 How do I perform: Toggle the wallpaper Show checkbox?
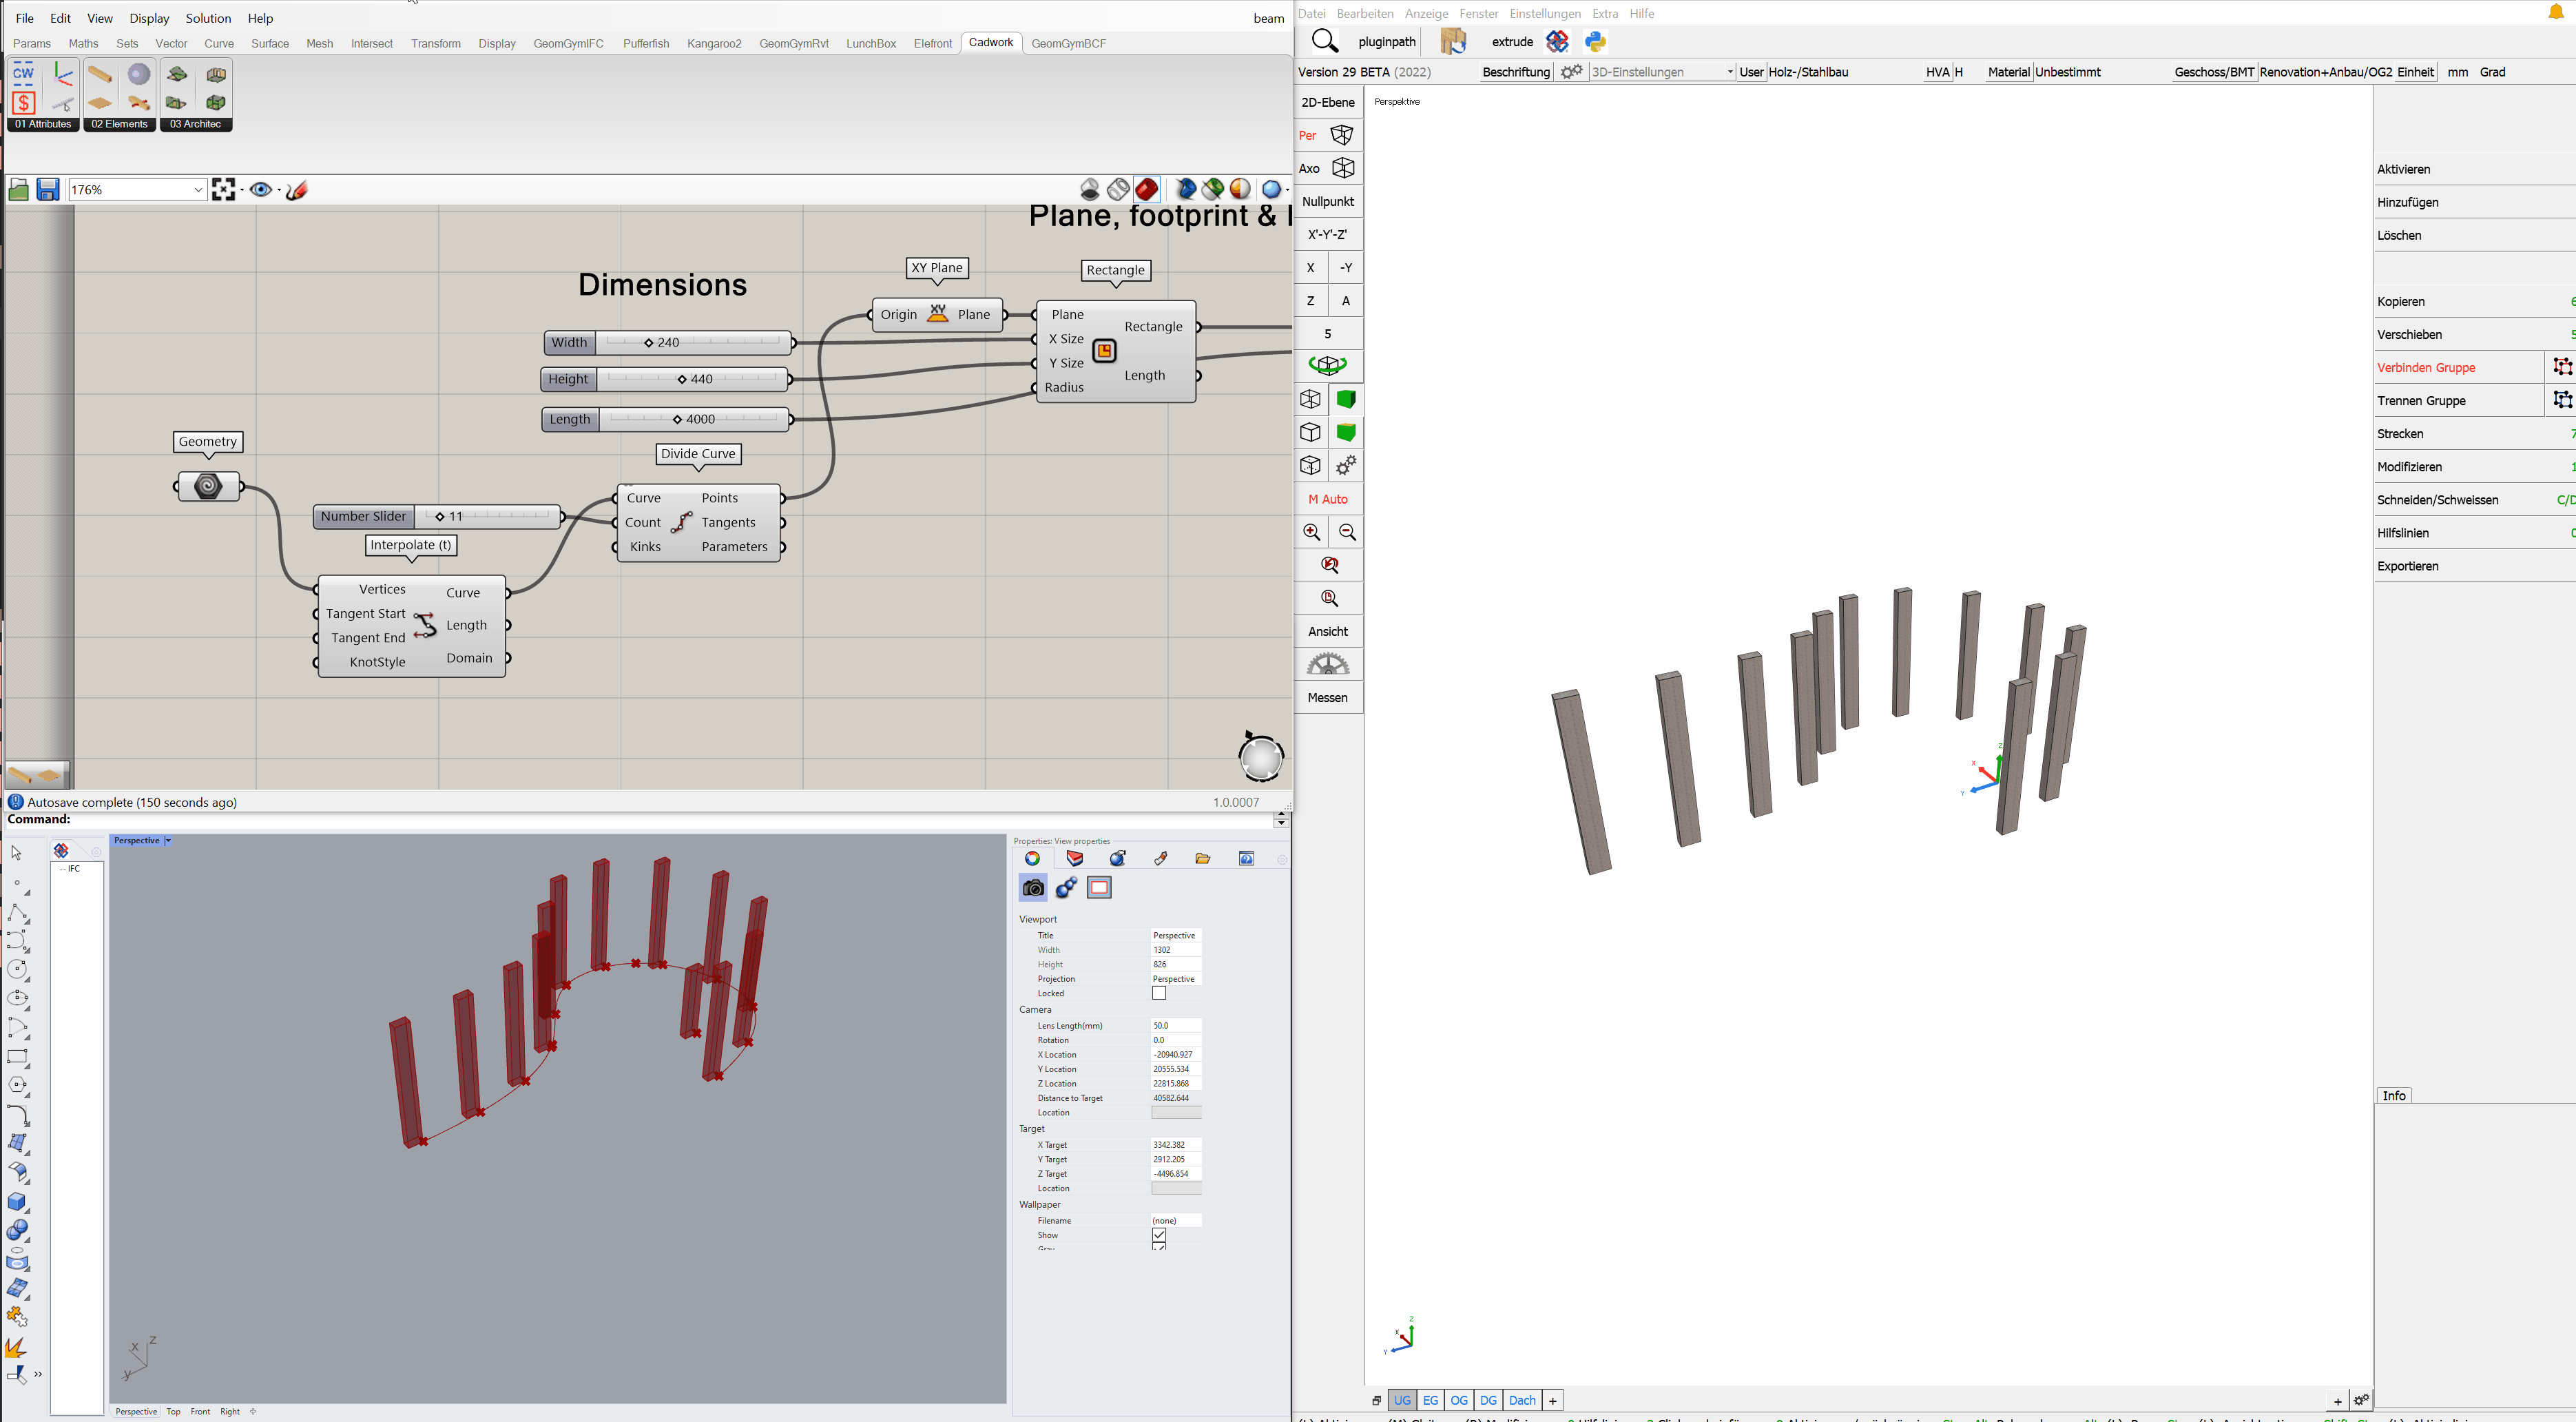1159,1235
